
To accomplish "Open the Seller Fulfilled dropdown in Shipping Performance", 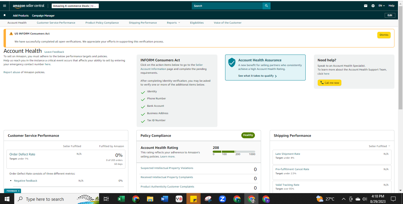I will [379, 146].
